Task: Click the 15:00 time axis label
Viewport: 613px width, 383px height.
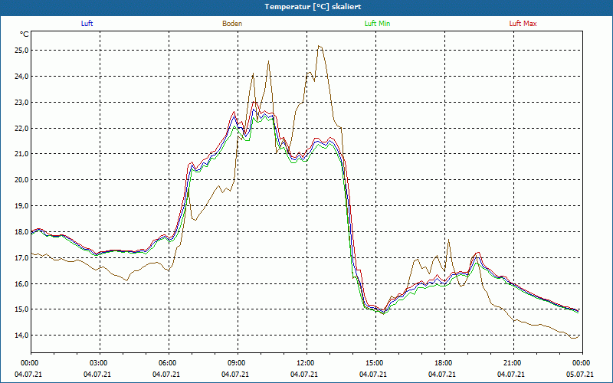Action: pos(375,363)
